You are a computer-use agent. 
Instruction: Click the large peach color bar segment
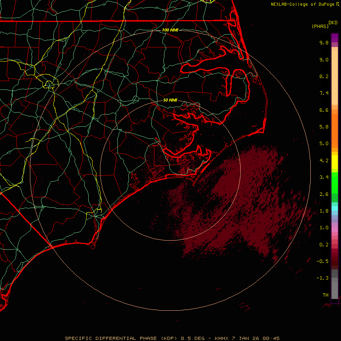tap(335, 78)
